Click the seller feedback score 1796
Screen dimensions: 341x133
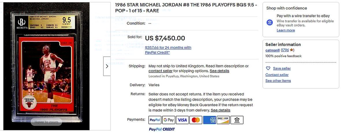click(285, 50)
